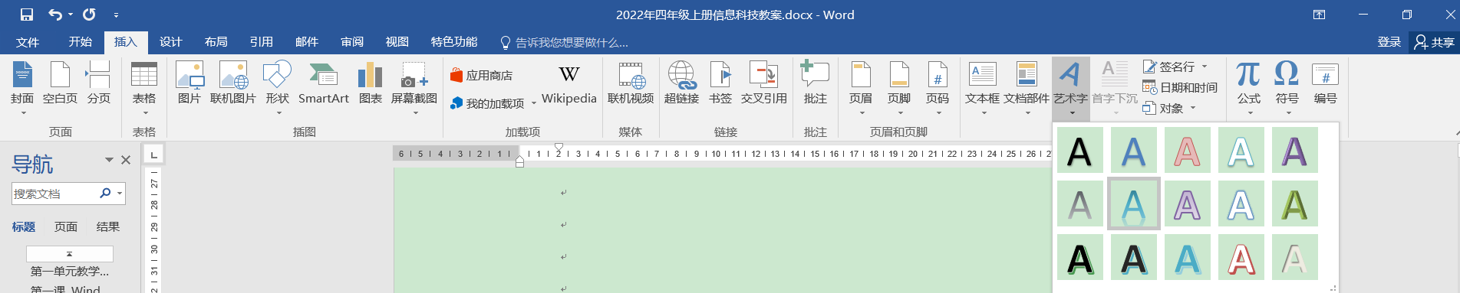Choose the purple gradient WordArt style in first row

[1295, 151]
